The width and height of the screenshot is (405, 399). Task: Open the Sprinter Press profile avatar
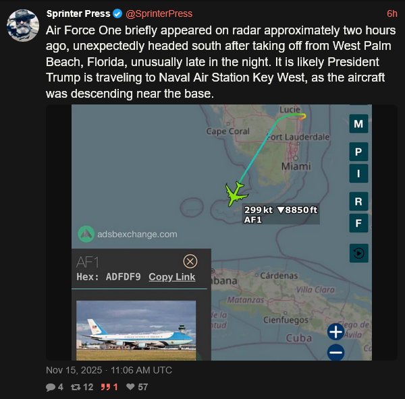point(23,25)
